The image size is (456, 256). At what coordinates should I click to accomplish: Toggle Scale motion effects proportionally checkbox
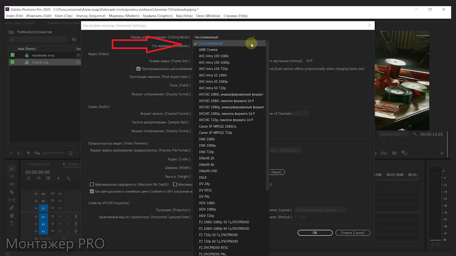pyautogui.click(x=138, y=69)
